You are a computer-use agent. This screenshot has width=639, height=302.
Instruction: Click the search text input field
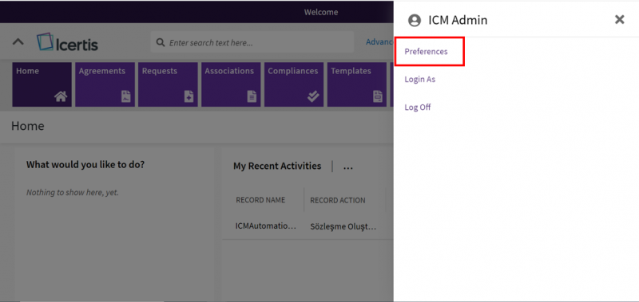[252, 42]
